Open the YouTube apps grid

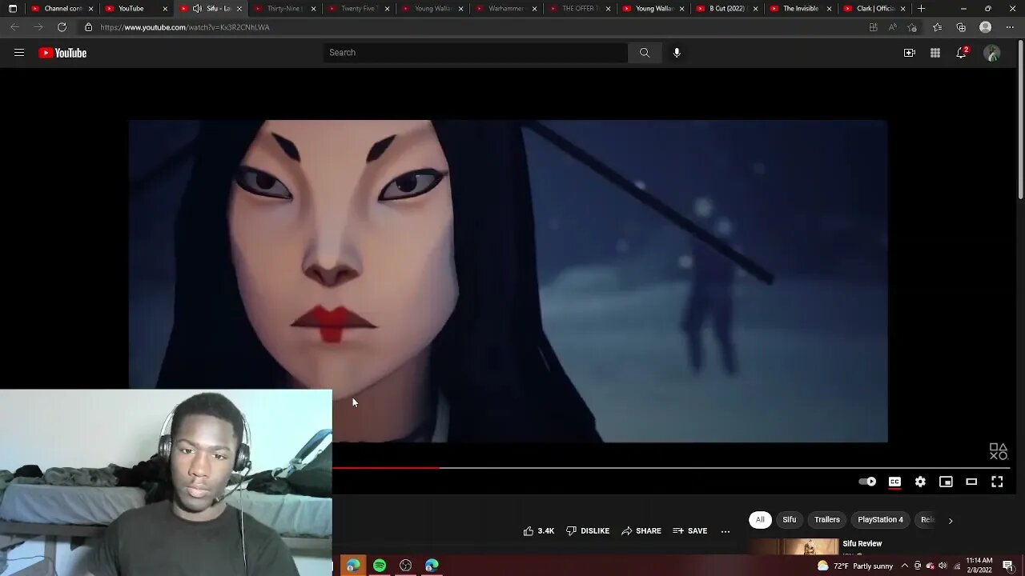935,53
